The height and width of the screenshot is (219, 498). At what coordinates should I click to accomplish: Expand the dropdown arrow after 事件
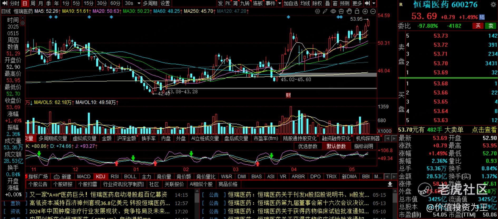tap(280, 3)
